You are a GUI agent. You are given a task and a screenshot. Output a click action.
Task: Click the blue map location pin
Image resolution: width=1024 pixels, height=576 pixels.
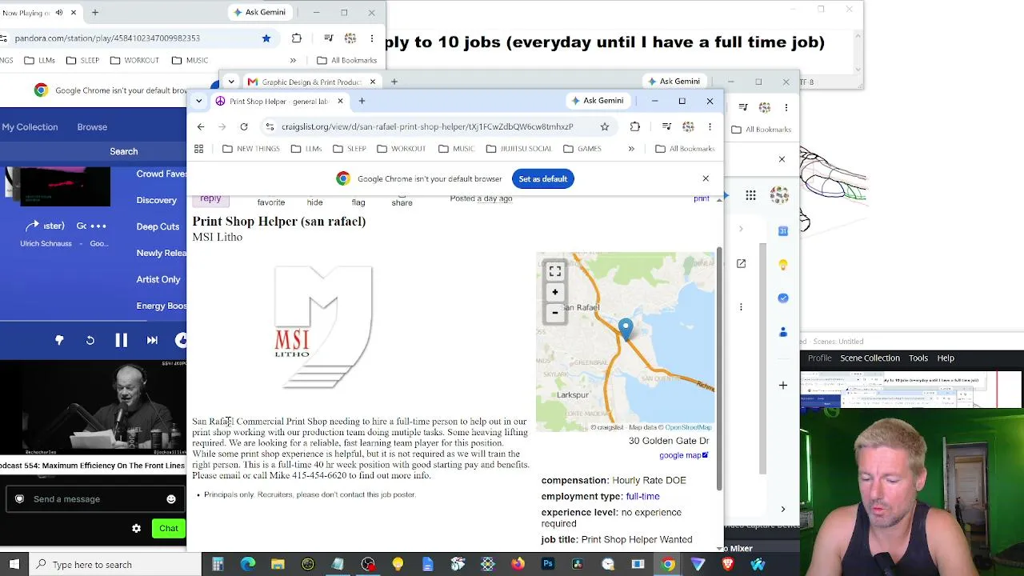point(626,329)
